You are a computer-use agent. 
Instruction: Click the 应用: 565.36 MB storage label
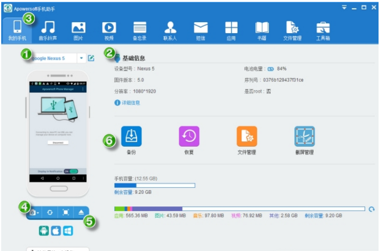(x=131, y=215)
